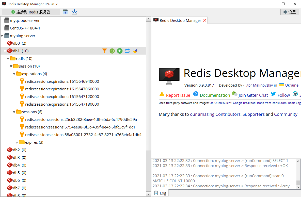Open the Community link
This screenshot has width=301, height=197.
coord(286,114)
